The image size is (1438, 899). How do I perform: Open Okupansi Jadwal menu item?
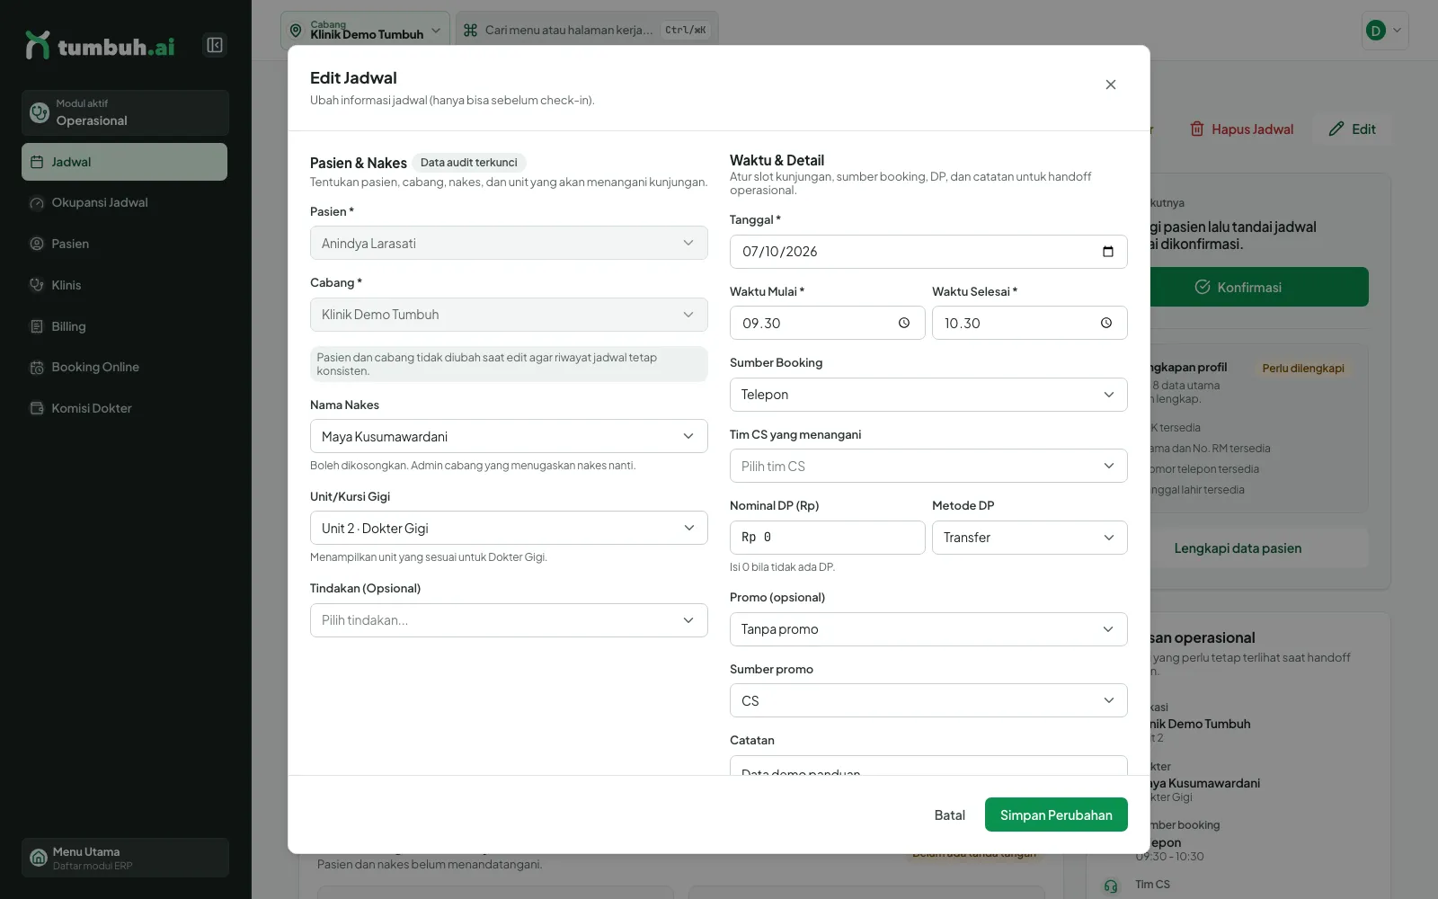tap(124, 203)
